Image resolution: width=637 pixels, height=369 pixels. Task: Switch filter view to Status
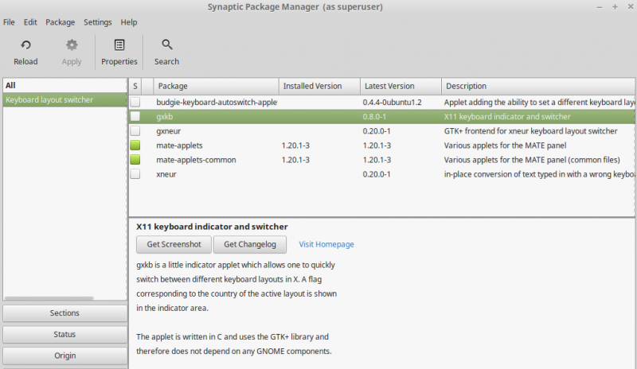[x=64, y=334]
